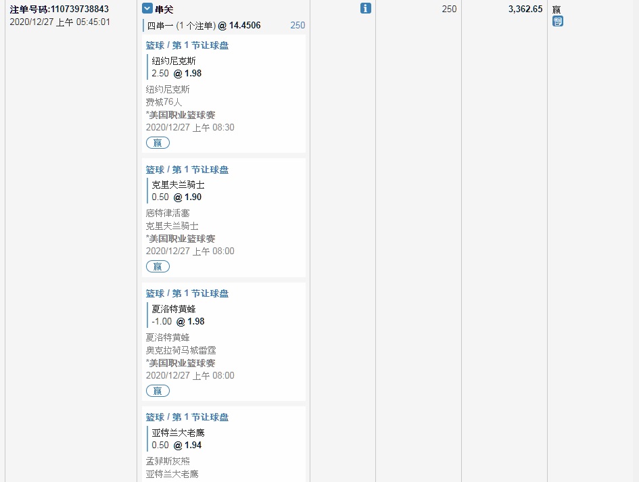Screen dimensions: 639x482
Task: Select the 四串一 @ 14.4506 row
Action: [224, 25]
